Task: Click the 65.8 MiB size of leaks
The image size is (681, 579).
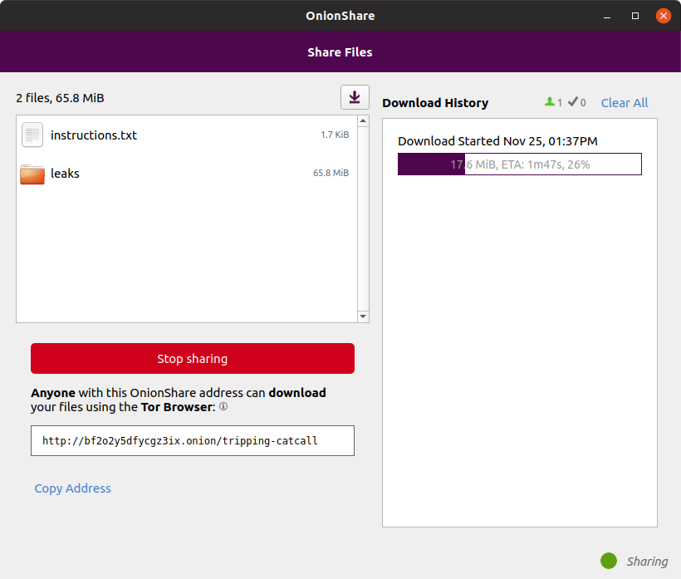Action: [x=331, y=173]
